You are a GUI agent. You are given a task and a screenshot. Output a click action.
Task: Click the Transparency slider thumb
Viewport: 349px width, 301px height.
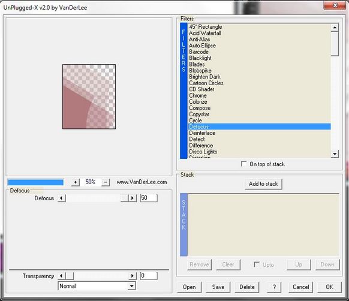[x=70, y=276]
